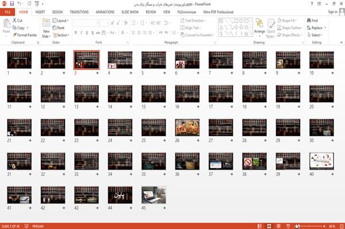Click the Format Painter tool
The image size is (345, 229).
click(25, 35)
